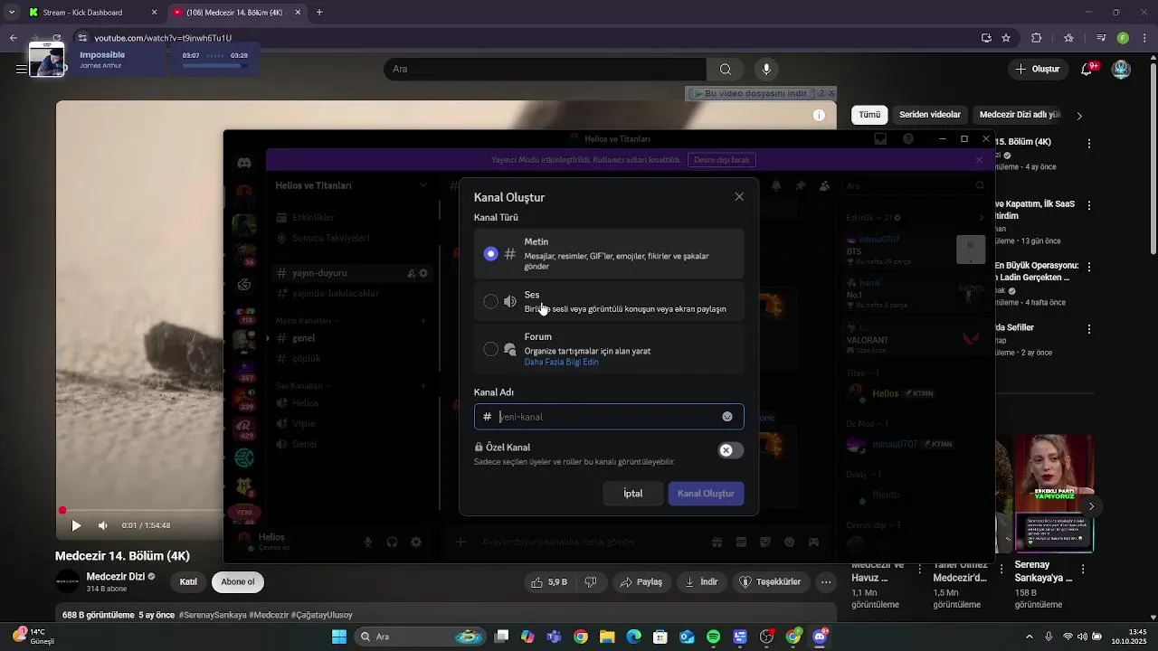Image resolution: width=1158 pixels, height=651 pixels.
Task: Collapse the Ses Kanalları category
Action: 302,386
